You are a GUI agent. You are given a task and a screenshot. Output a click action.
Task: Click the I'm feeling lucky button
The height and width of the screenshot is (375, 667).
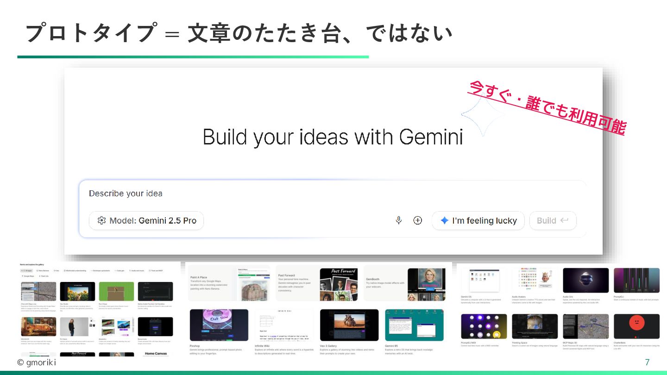click(x=478, y=220)
